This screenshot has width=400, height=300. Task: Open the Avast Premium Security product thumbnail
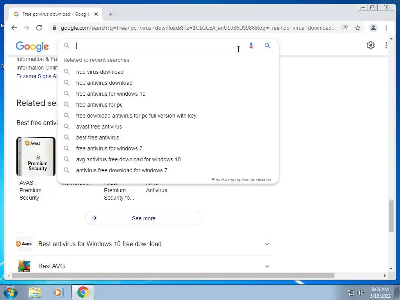pyautogui.click(x=36, y=157)
